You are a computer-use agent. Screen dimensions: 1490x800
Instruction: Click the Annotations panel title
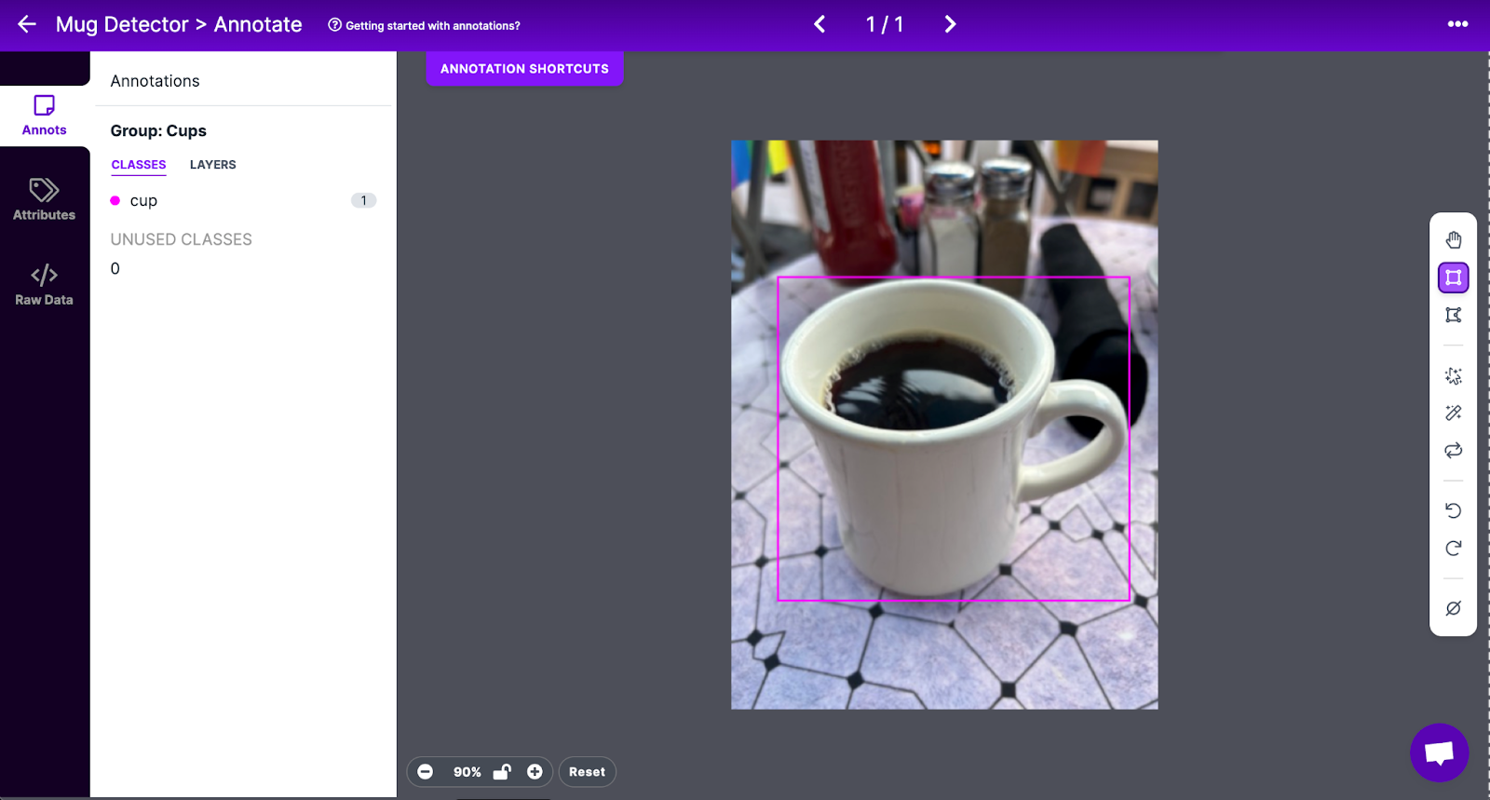pos(156,81)
